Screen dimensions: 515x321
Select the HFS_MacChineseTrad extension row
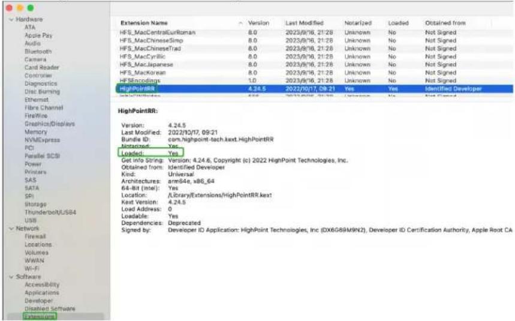click(x=311, y=49)
